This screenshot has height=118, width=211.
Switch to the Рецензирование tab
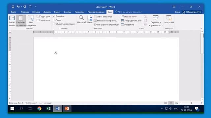pyautogui.click(x=96, y=12)
